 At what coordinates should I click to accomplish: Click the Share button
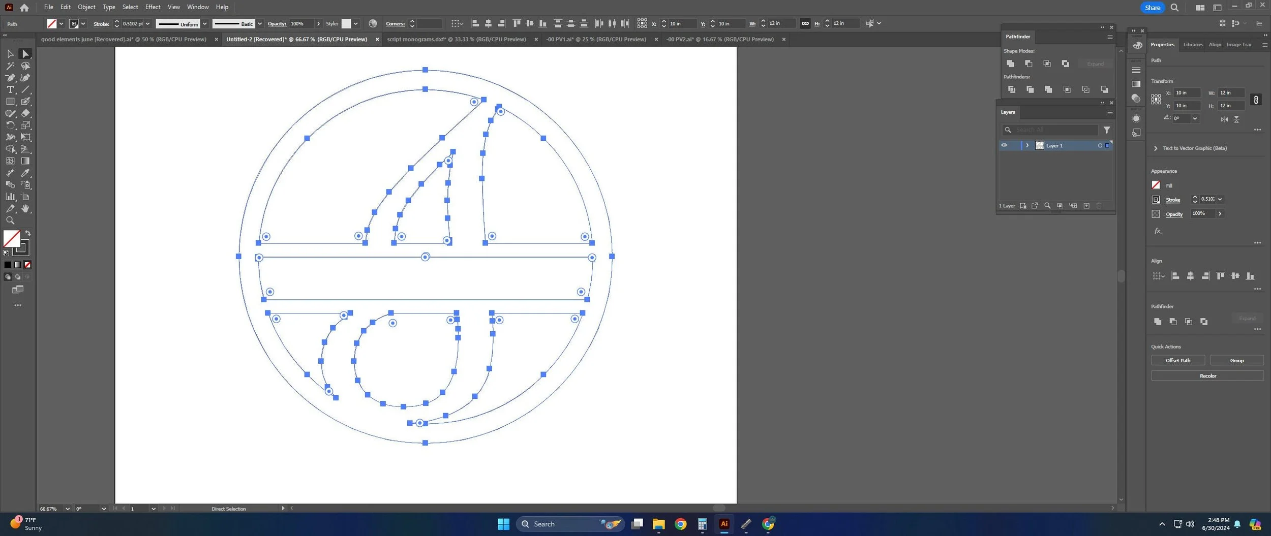[1152, 8]
